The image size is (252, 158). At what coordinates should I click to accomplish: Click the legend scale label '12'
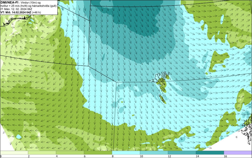point(169,156)
